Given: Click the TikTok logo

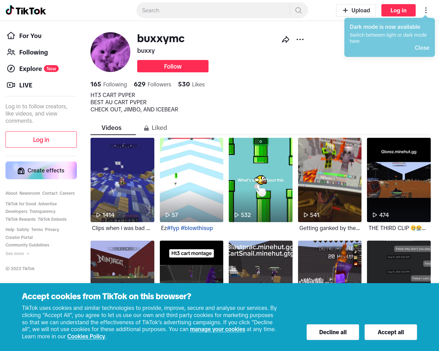Looking at the screenshot, I should coord(26,11).
